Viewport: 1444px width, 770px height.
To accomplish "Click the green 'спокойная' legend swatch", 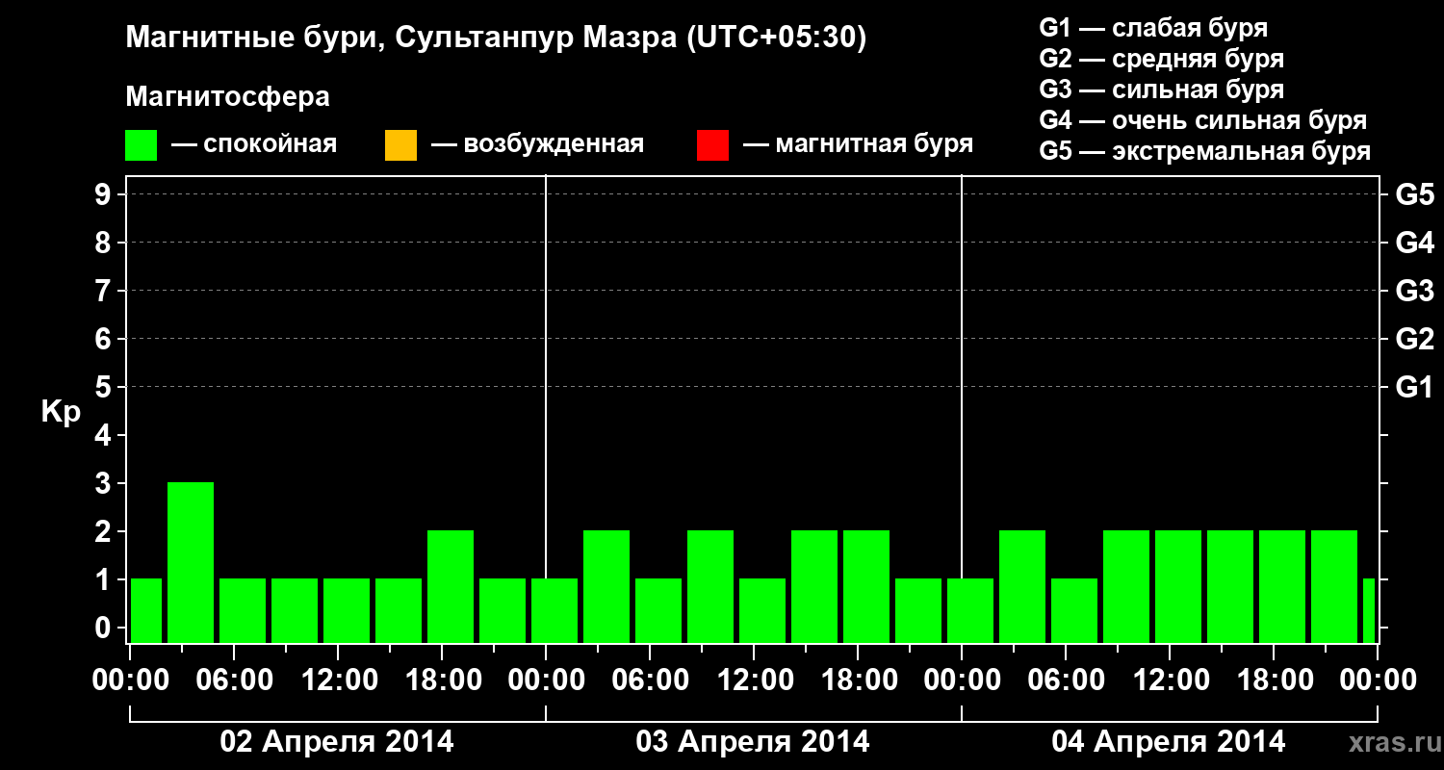I will click(142, 145).
